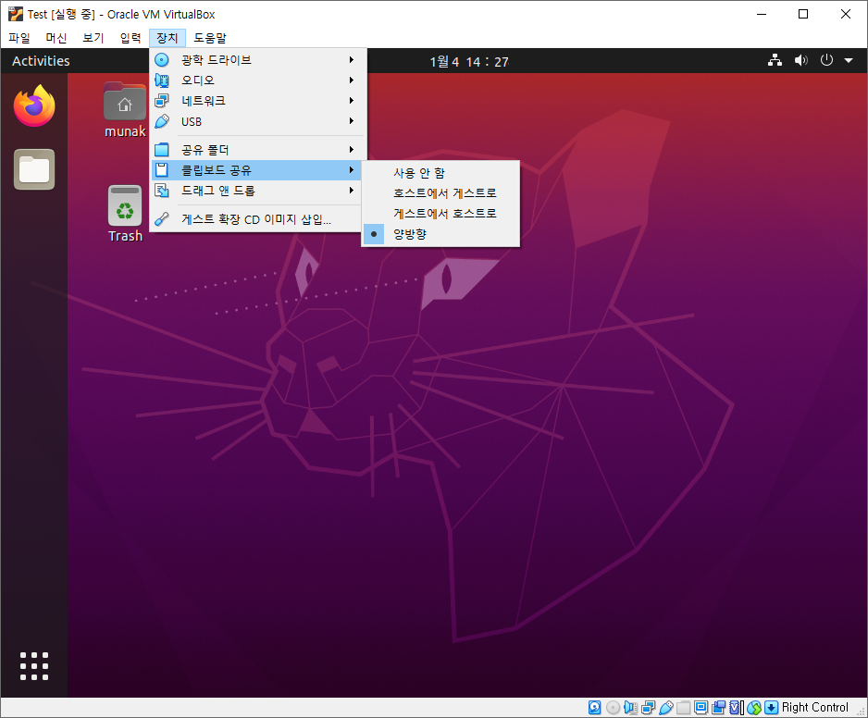The image size is (868, 718).
Task: Click the network status bar icon
Action: point(649,708)
